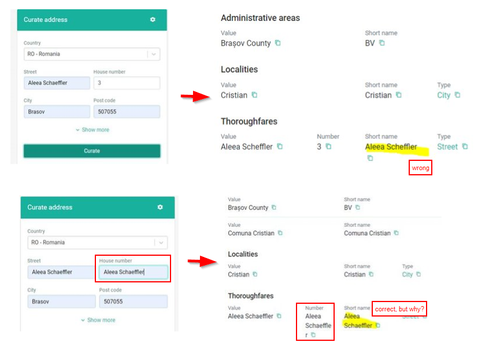489x342 pixels.
Task: Click the settings gear in bottom Curate address panel
Action: click(160, 207)
